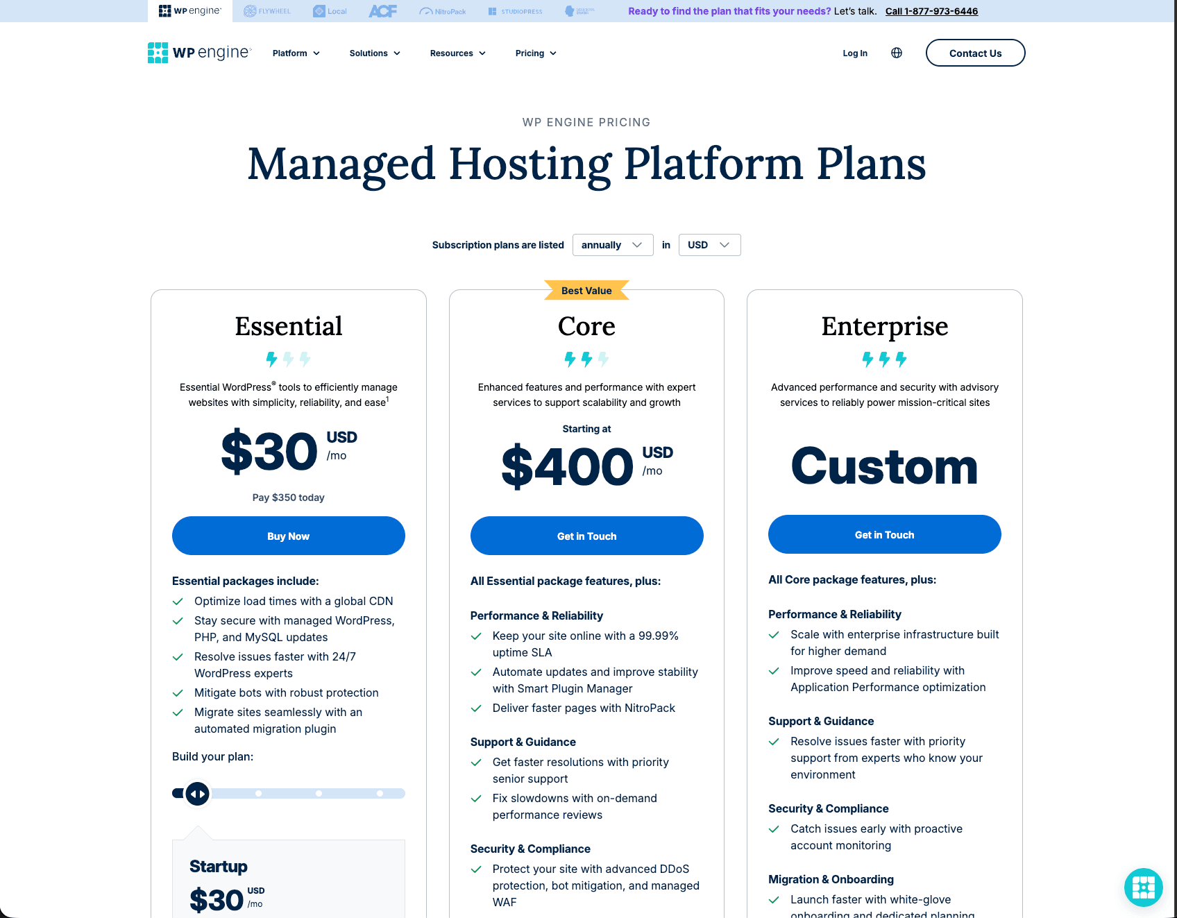Open the chat widget in the corner
This screenshot has height=918, width=1177.
(x=1143, y=887)
